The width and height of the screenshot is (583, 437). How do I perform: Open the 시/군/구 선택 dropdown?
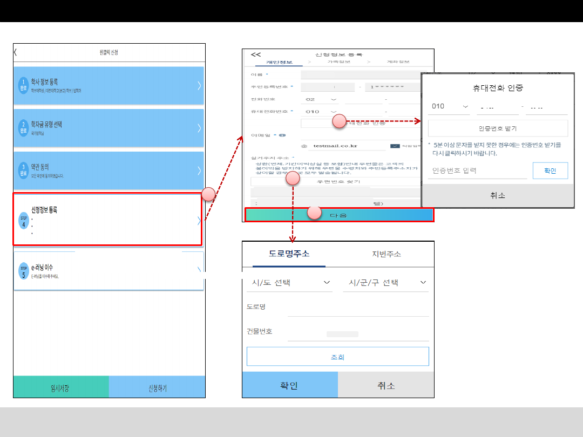click(385, 283)
